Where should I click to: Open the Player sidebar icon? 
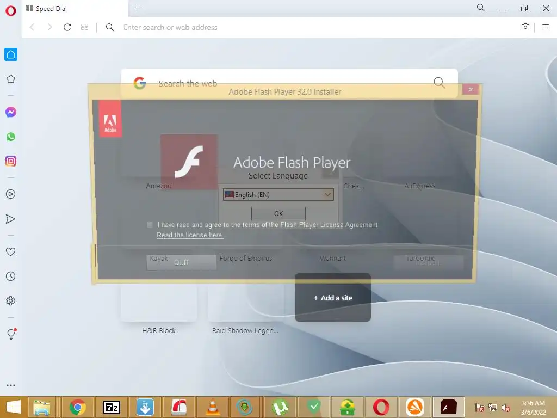pos(11,194)
